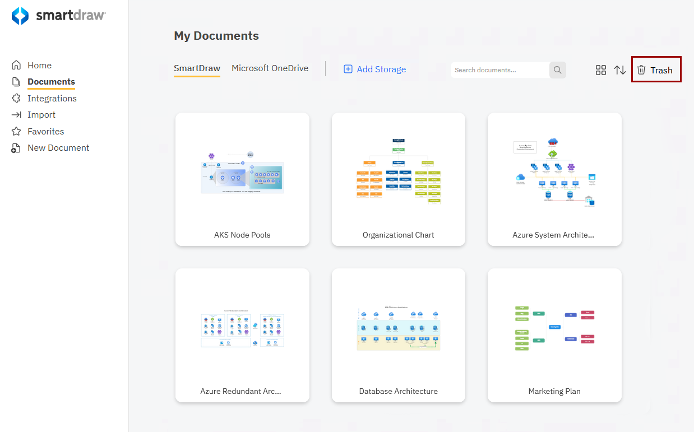Click the Favorites star icon
Image resolution: width=694 pixels, height=432 pixels.
[17, 132]
